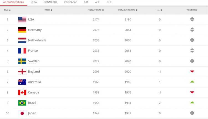This screenshot has height=119, width=208.
Task: Sort by Team column header
Action: [x=48, y=10]
